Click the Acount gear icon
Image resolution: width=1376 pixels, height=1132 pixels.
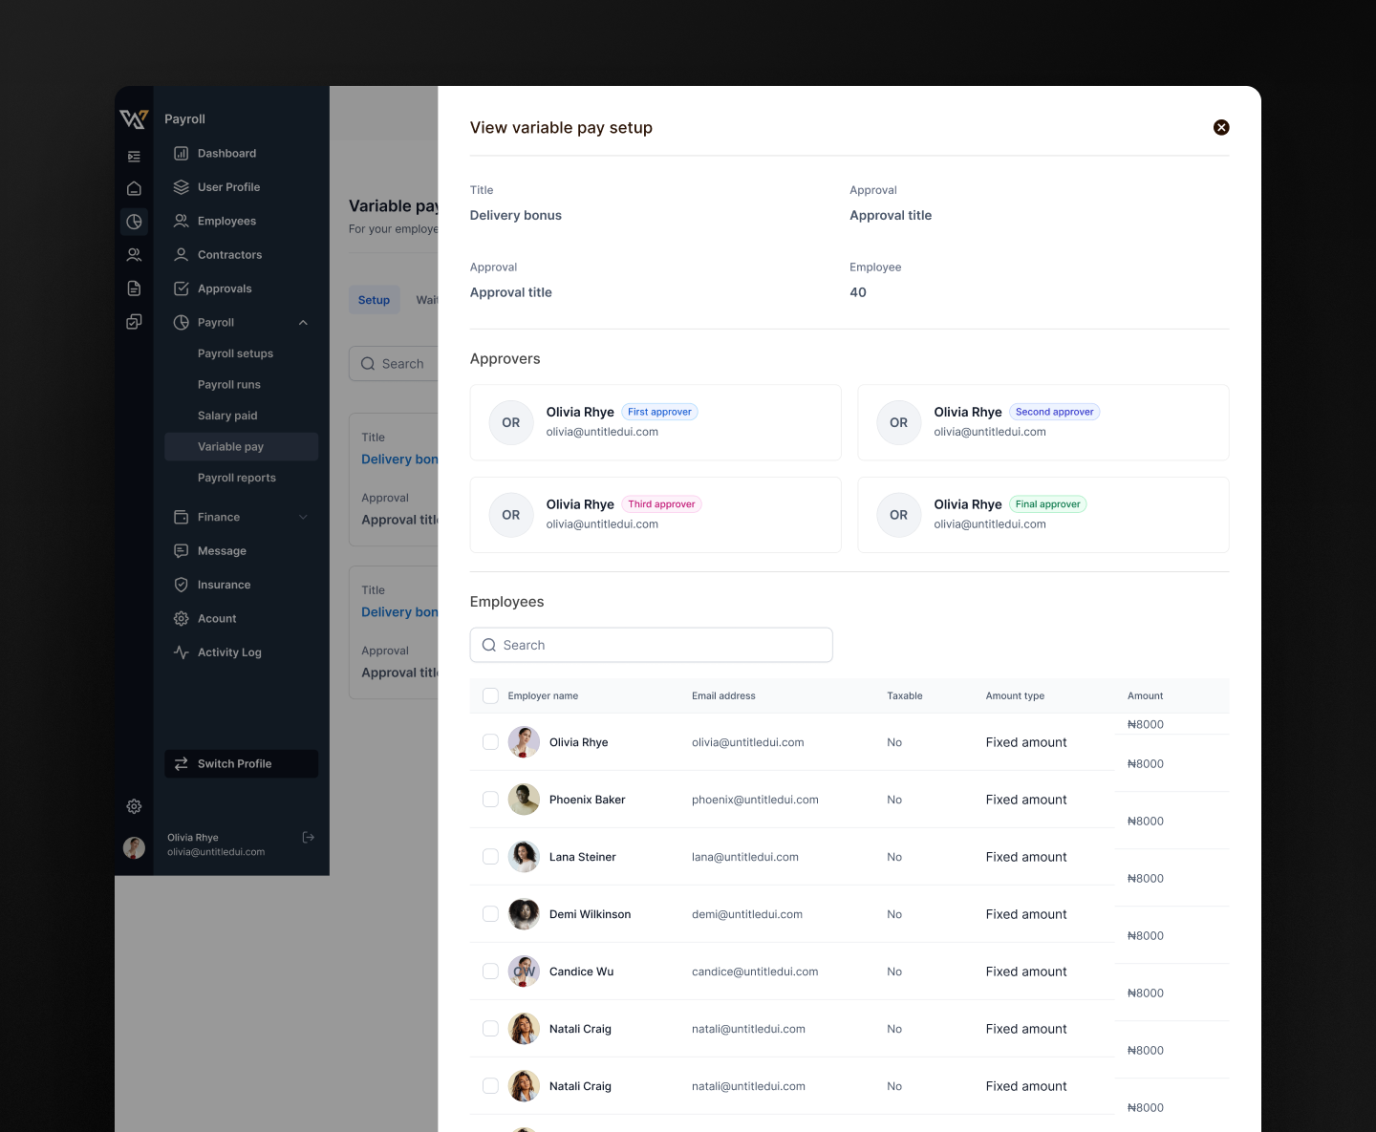tap(181, 619)
